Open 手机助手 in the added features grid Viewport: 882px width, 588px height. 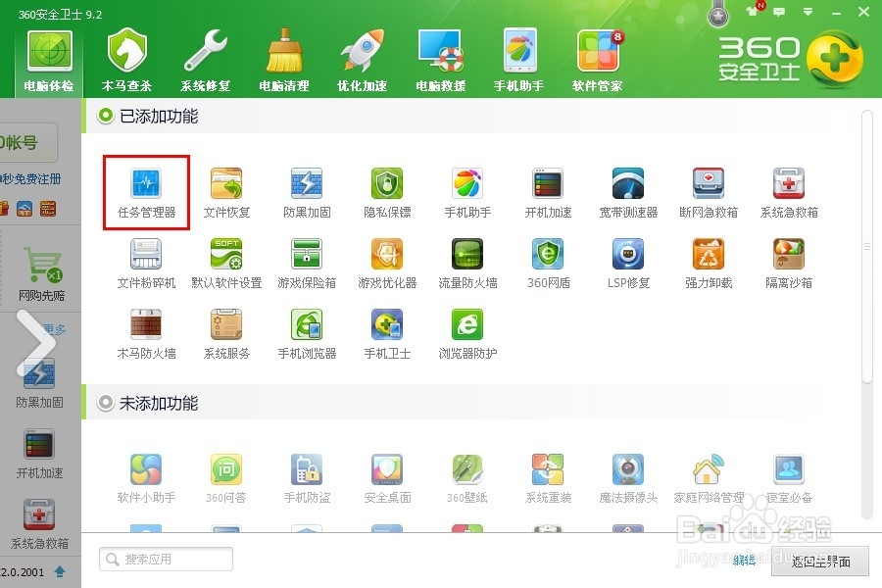467,193
